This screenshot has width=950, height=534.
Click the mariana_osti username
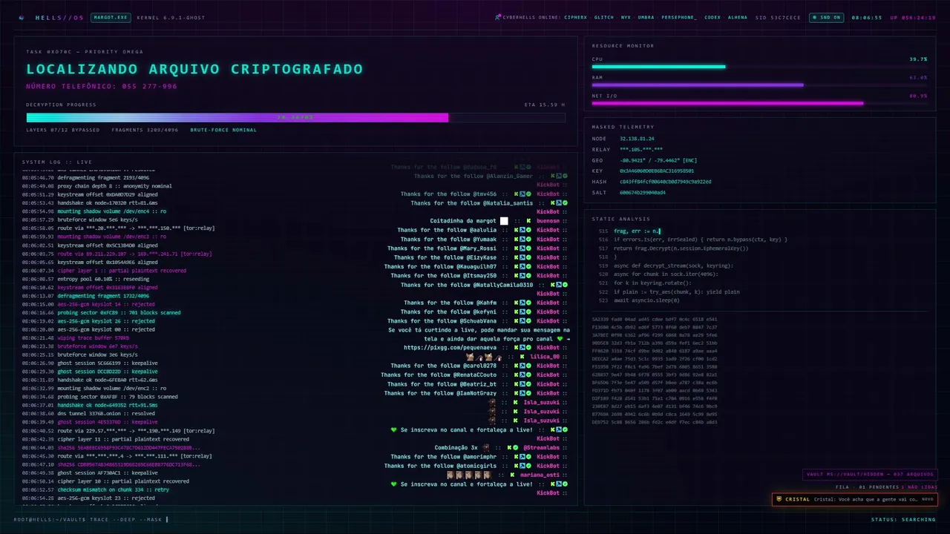540,475
